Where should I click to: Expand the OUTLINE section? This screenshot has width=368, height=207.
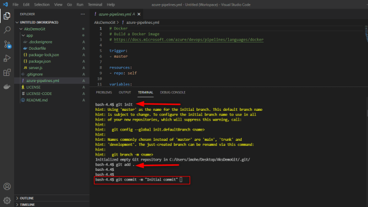point(17,198)
